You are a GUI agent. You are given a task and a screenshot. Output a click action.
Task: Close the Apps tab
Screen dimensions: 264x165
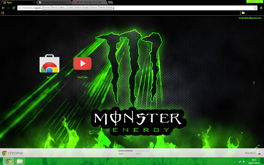click(x=34, y=2)
